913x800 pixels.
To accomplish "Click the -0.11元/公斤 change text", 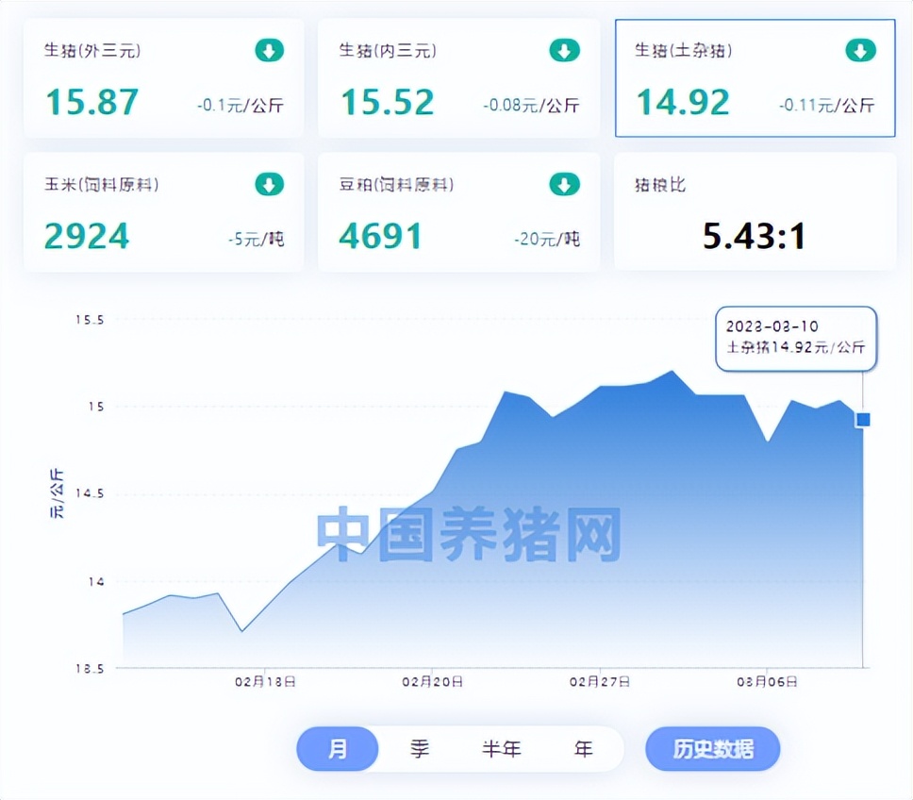I will tap(827, 106).
